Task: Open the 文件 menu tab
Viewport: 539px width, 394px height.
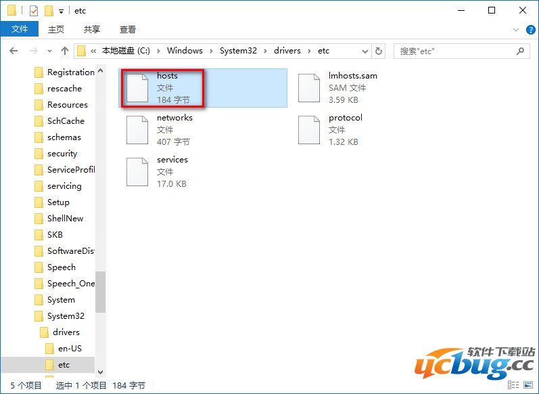Action: pyautogui.click(x=20, y=29)
